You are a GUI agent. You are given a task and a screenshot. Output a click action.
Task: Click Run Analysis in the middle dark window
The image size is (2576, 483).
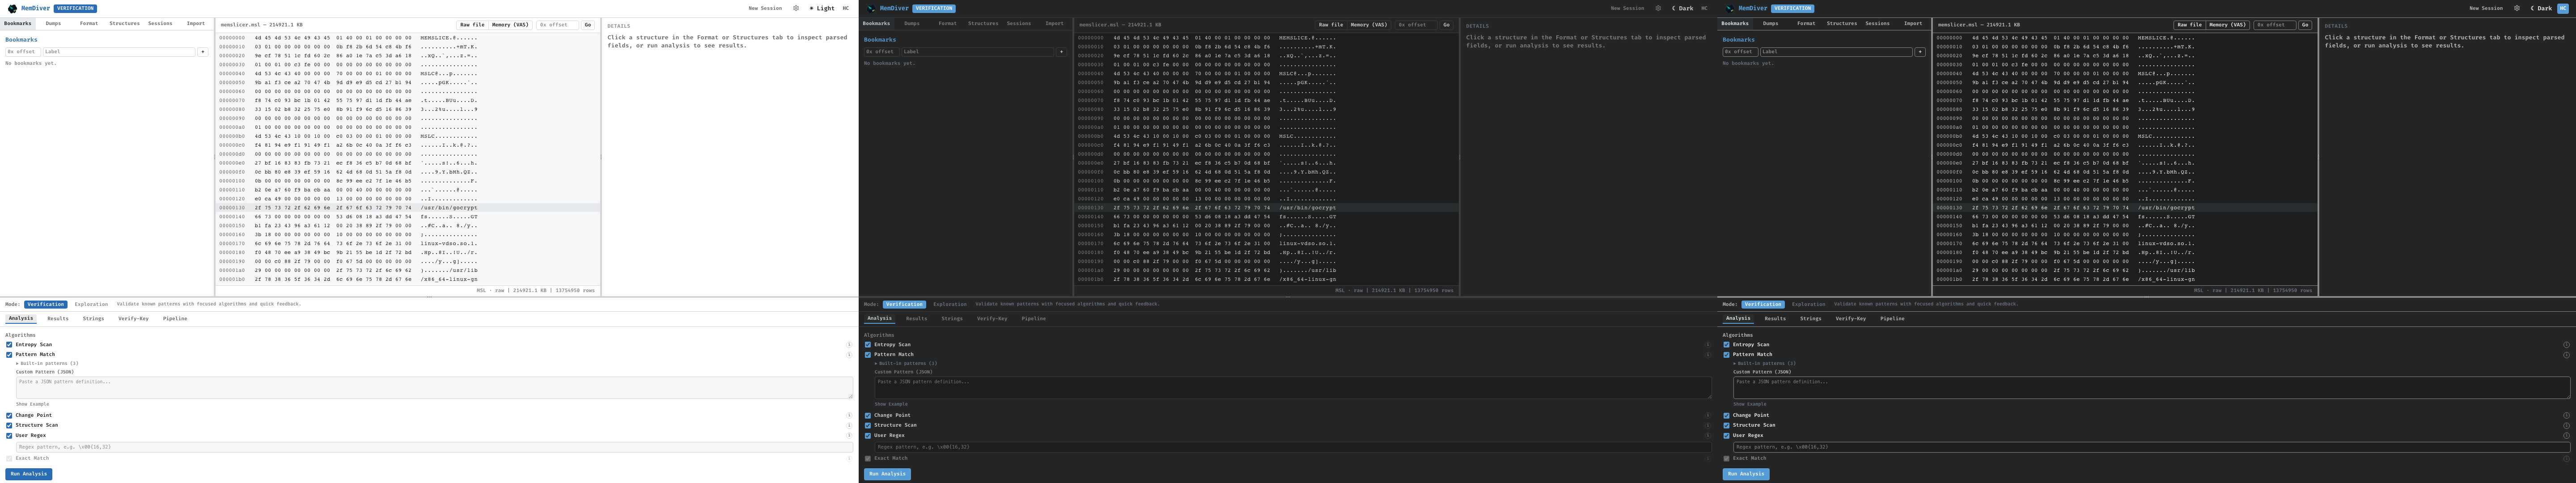(887, 474)
